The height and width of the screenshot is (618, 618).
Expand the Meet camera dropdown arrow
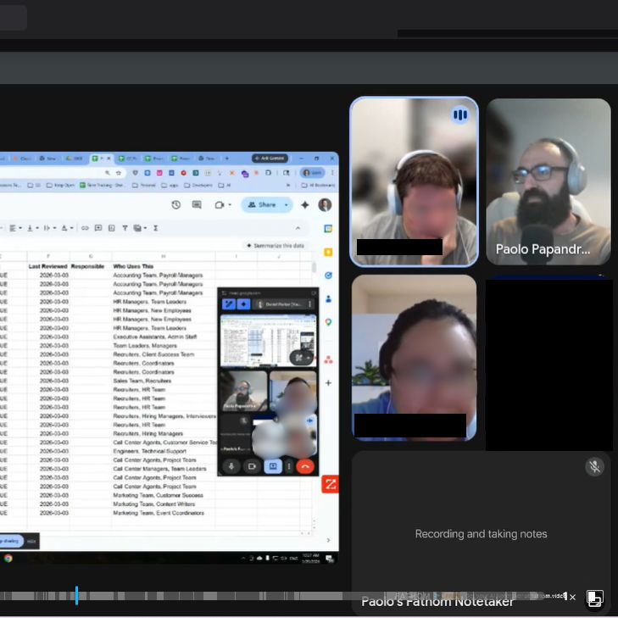point(230,205)
